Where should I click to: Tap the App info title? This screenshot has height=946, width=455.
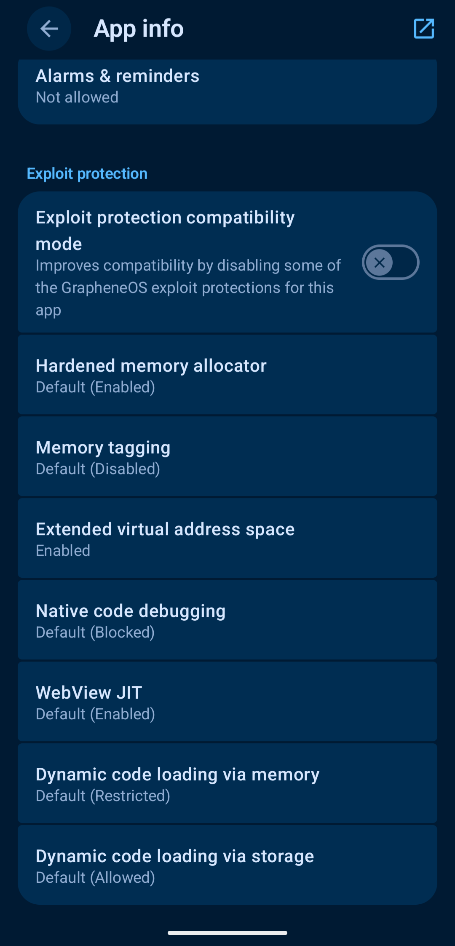[x=139, y=29]
